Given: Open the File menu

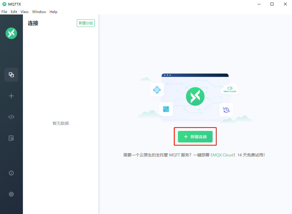Looking at the screenshot, I should 4,12.
